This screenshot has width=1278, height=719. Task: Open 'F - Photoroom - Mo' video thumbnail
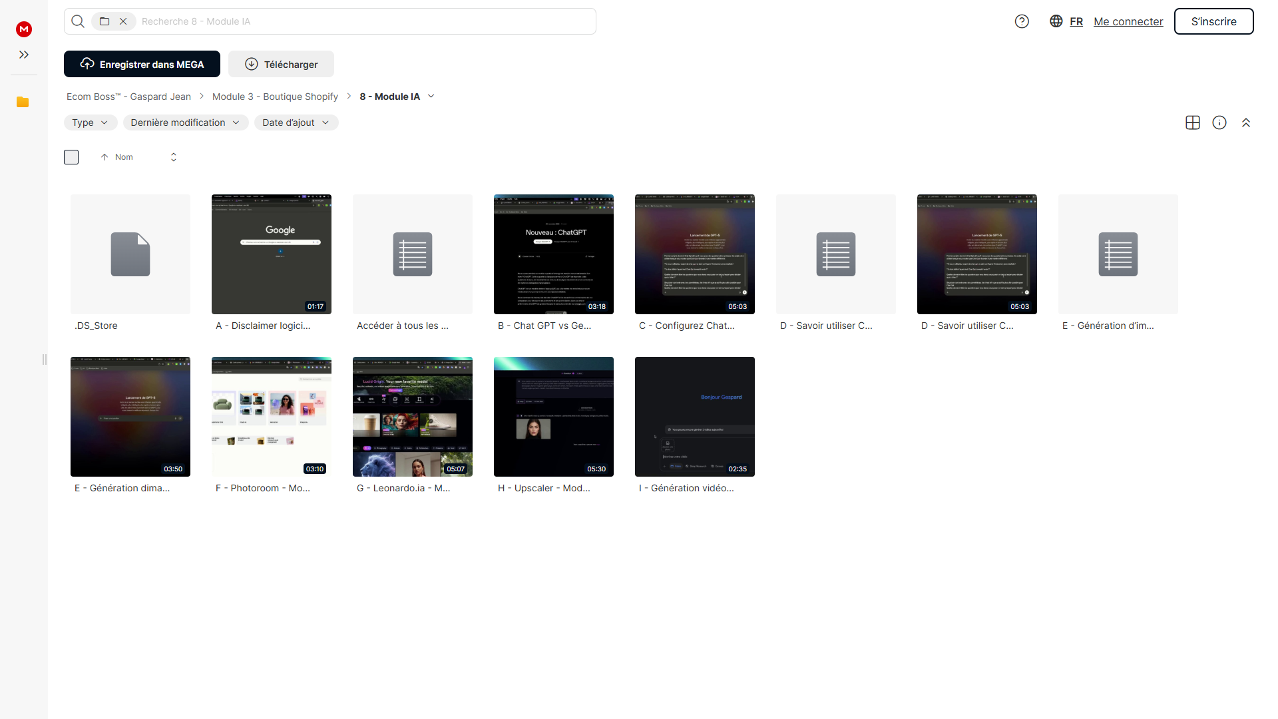(x=272, y=417)
